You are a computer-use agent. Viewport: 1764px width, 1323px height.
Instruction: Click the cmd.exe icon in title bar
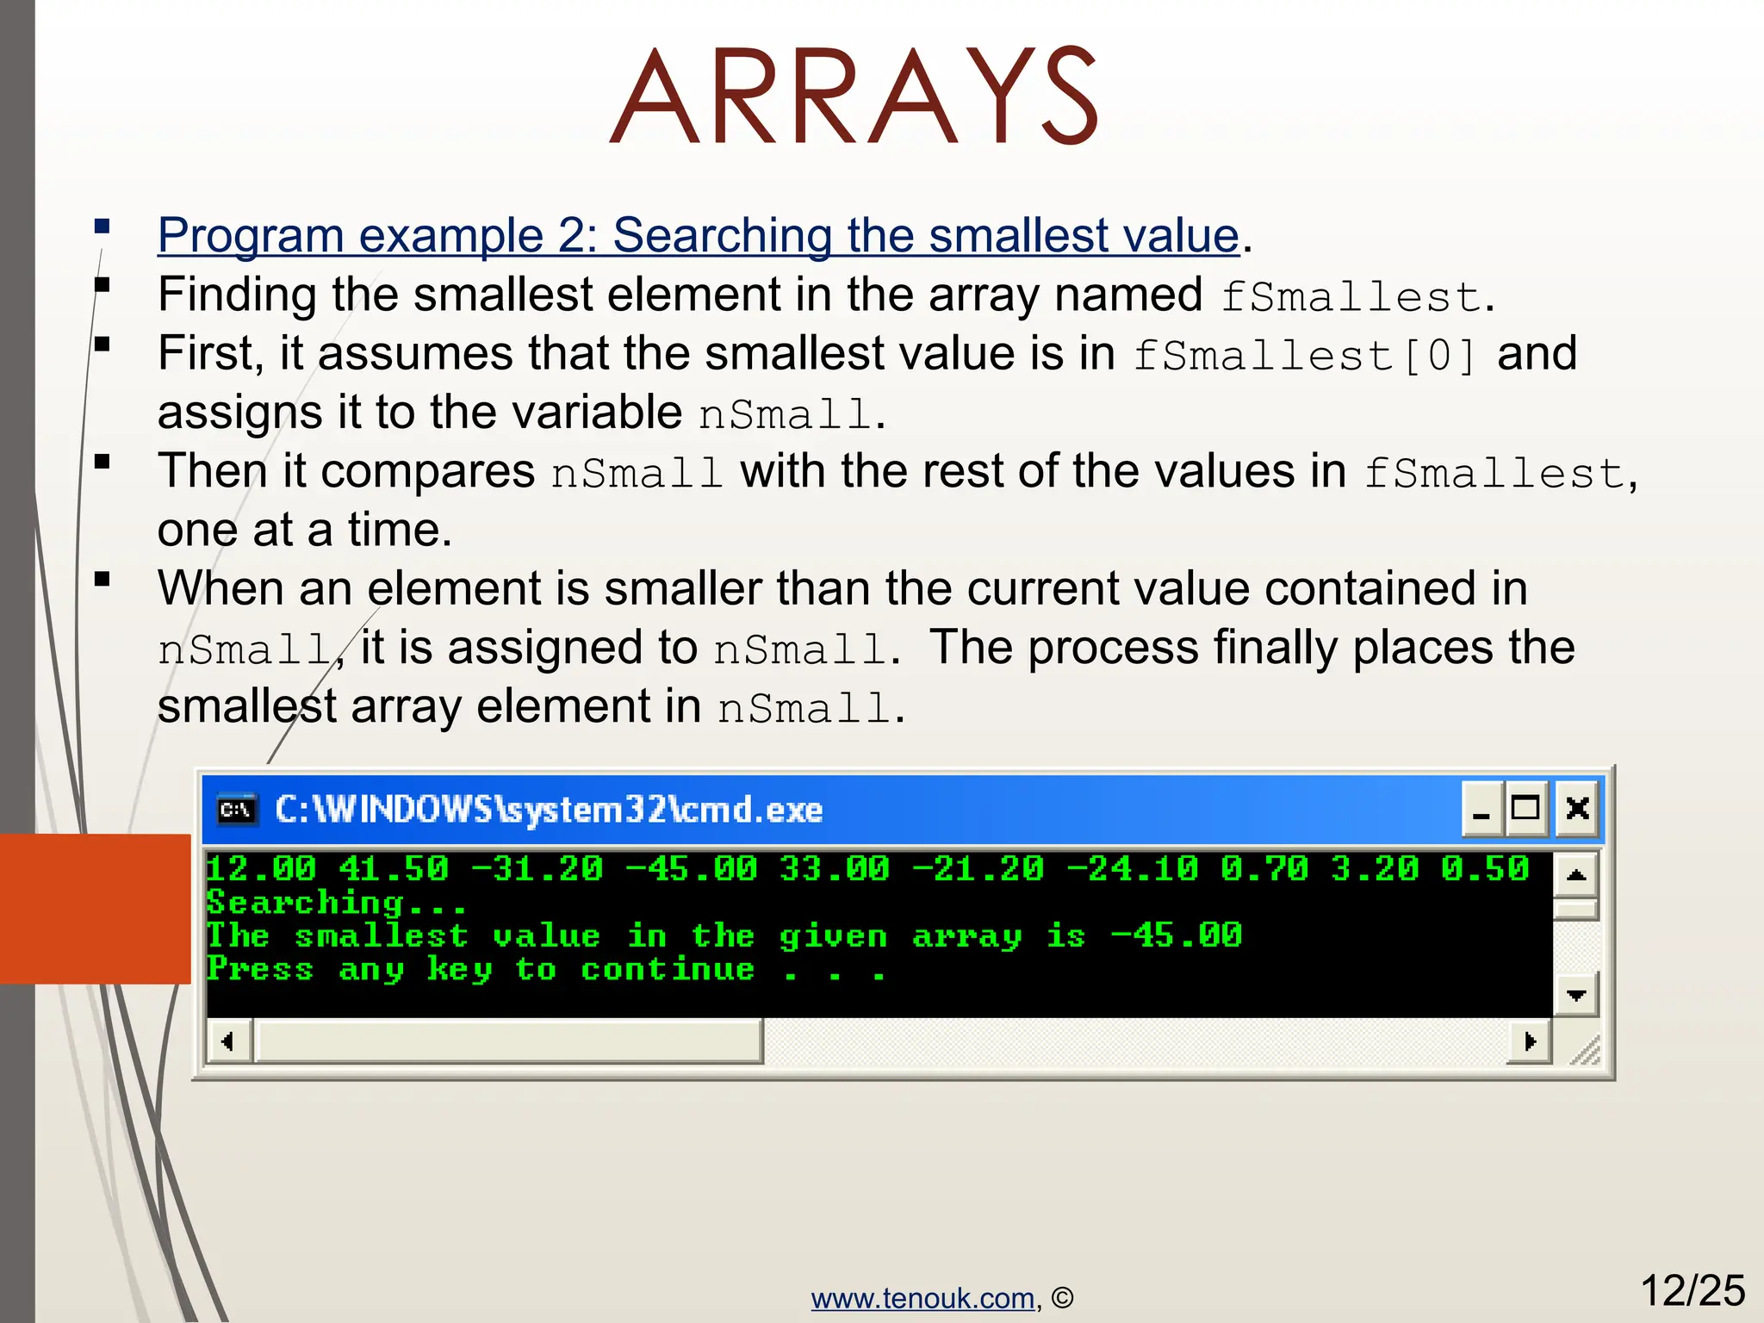click(x=237, y=810)
